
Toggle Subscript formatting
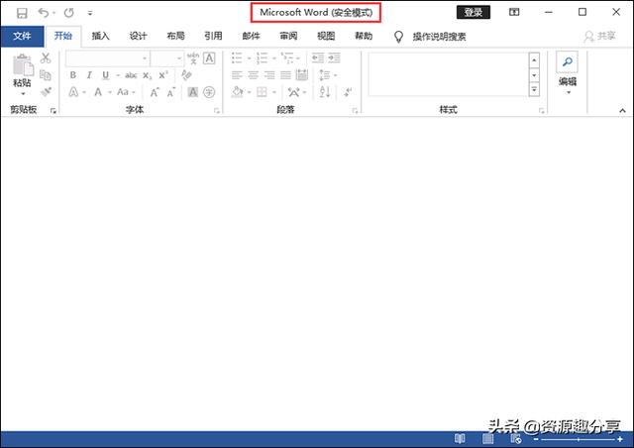148,75
